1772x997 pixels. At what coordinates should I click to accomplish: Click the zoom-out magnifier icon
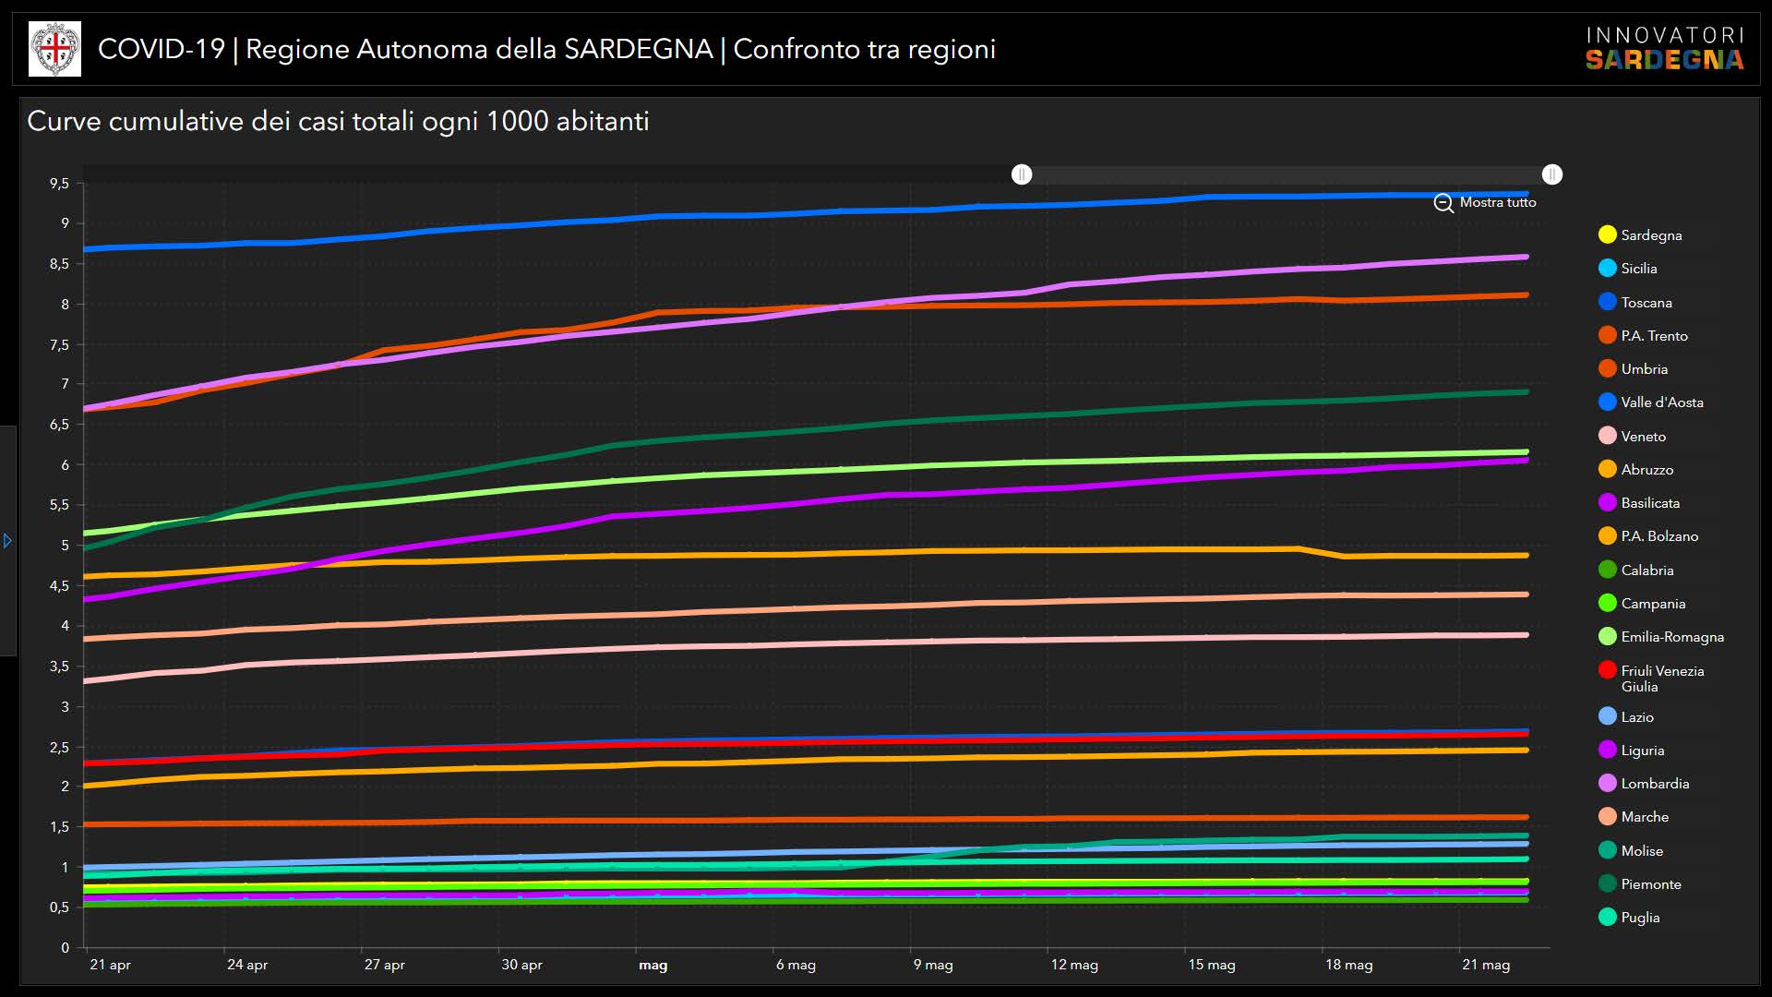point(1443,203)
